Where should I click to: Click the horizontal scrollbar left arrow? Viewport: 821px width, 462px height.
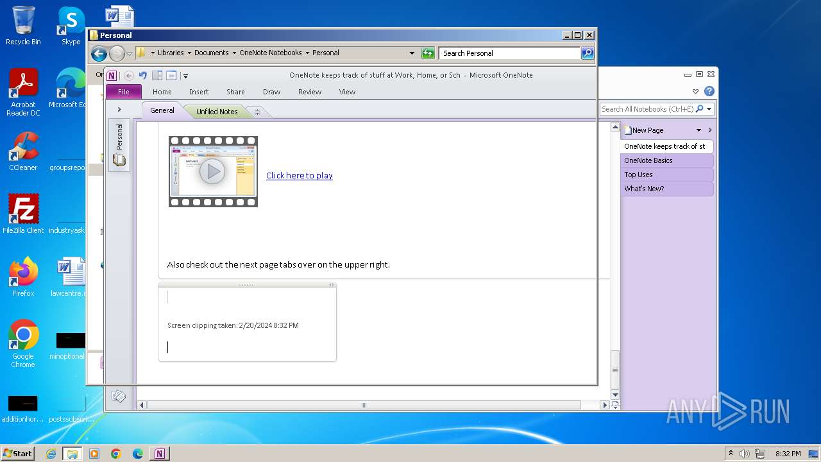pos(142,405)
